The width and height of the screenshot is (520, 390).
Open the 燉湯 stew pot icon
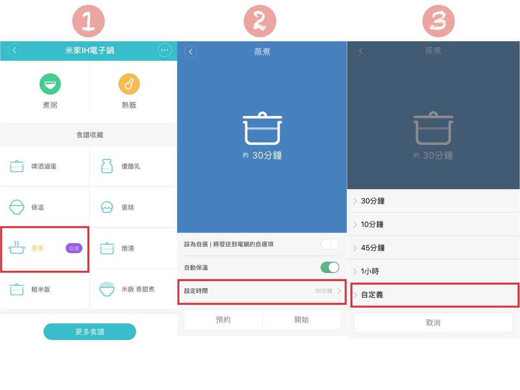107,248
